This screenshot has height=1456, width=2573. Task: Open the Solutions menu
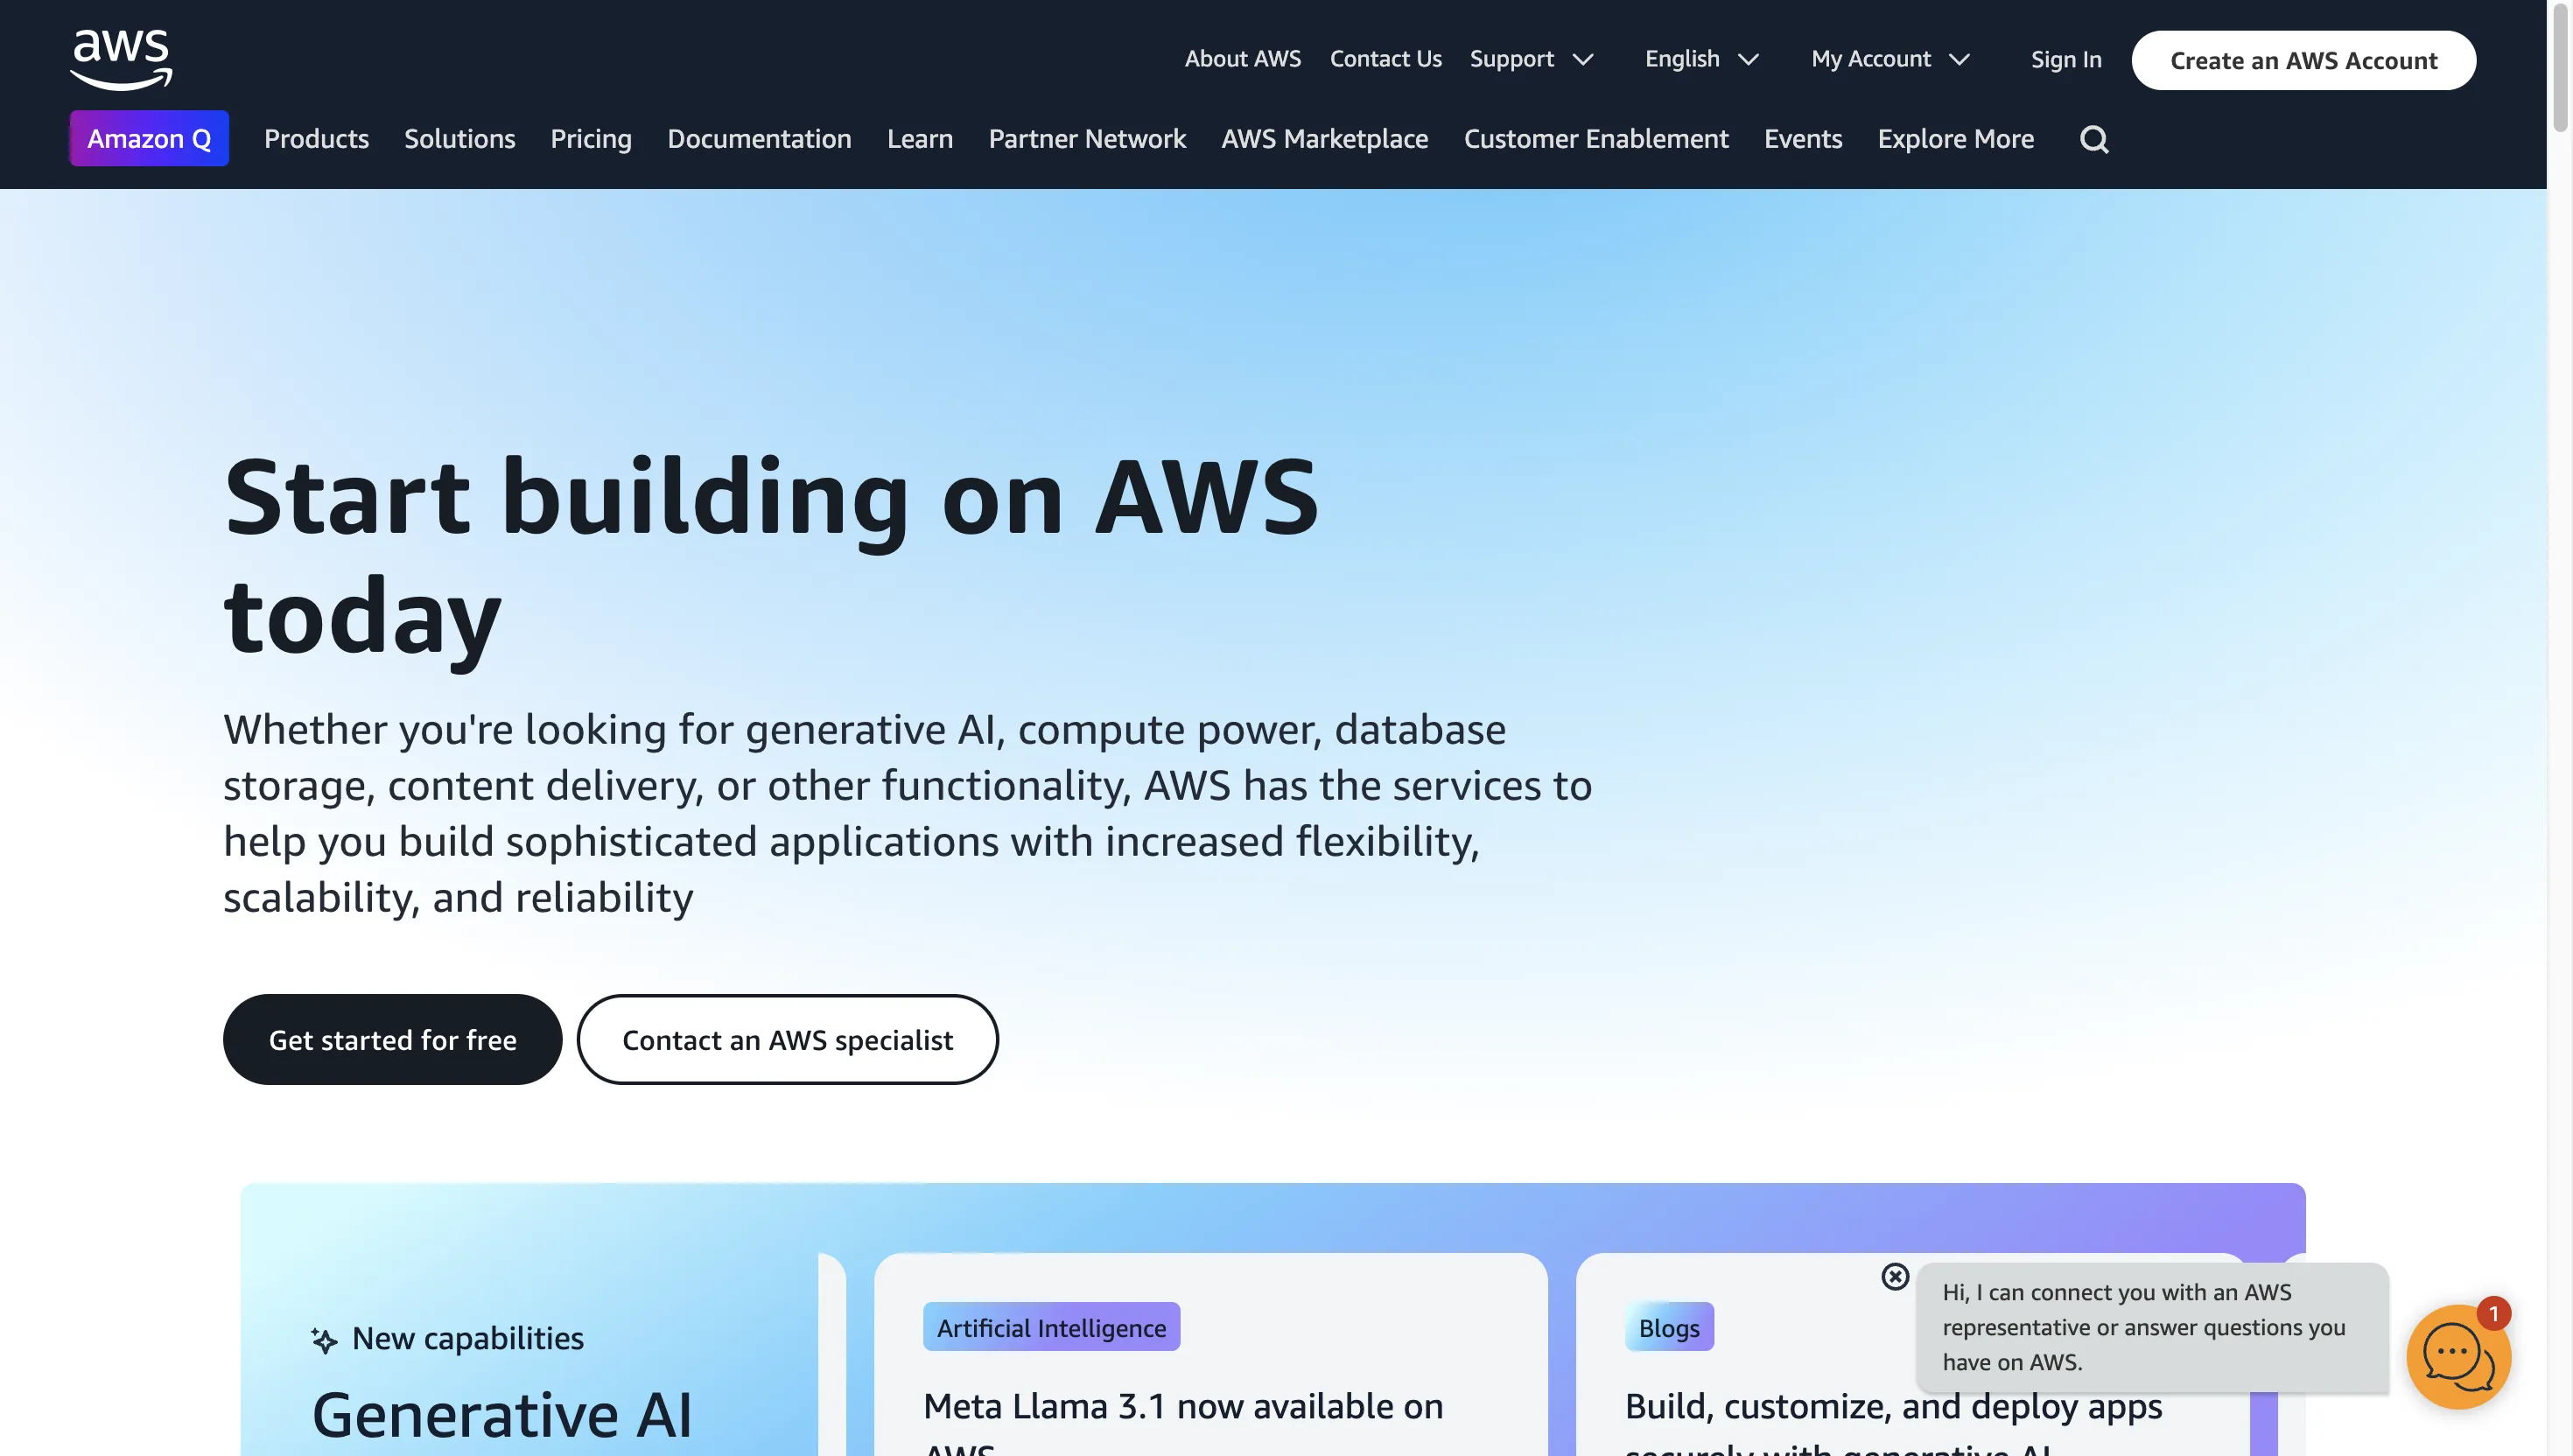point(459,139)
